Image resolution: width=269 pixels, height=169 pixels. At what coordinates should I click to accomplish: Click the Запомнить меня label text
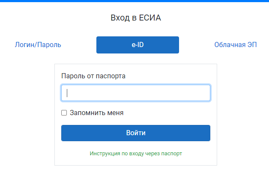pos(96,113)
